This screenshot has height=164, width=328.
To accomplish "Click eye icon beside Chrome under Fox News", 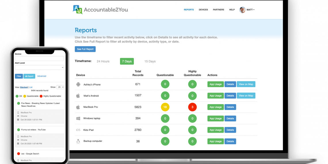I will tap(18, 116).
